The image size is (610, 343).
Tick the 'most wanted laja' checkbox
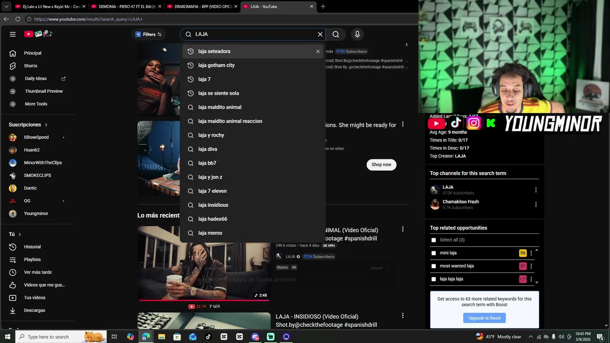pos(434,266)
